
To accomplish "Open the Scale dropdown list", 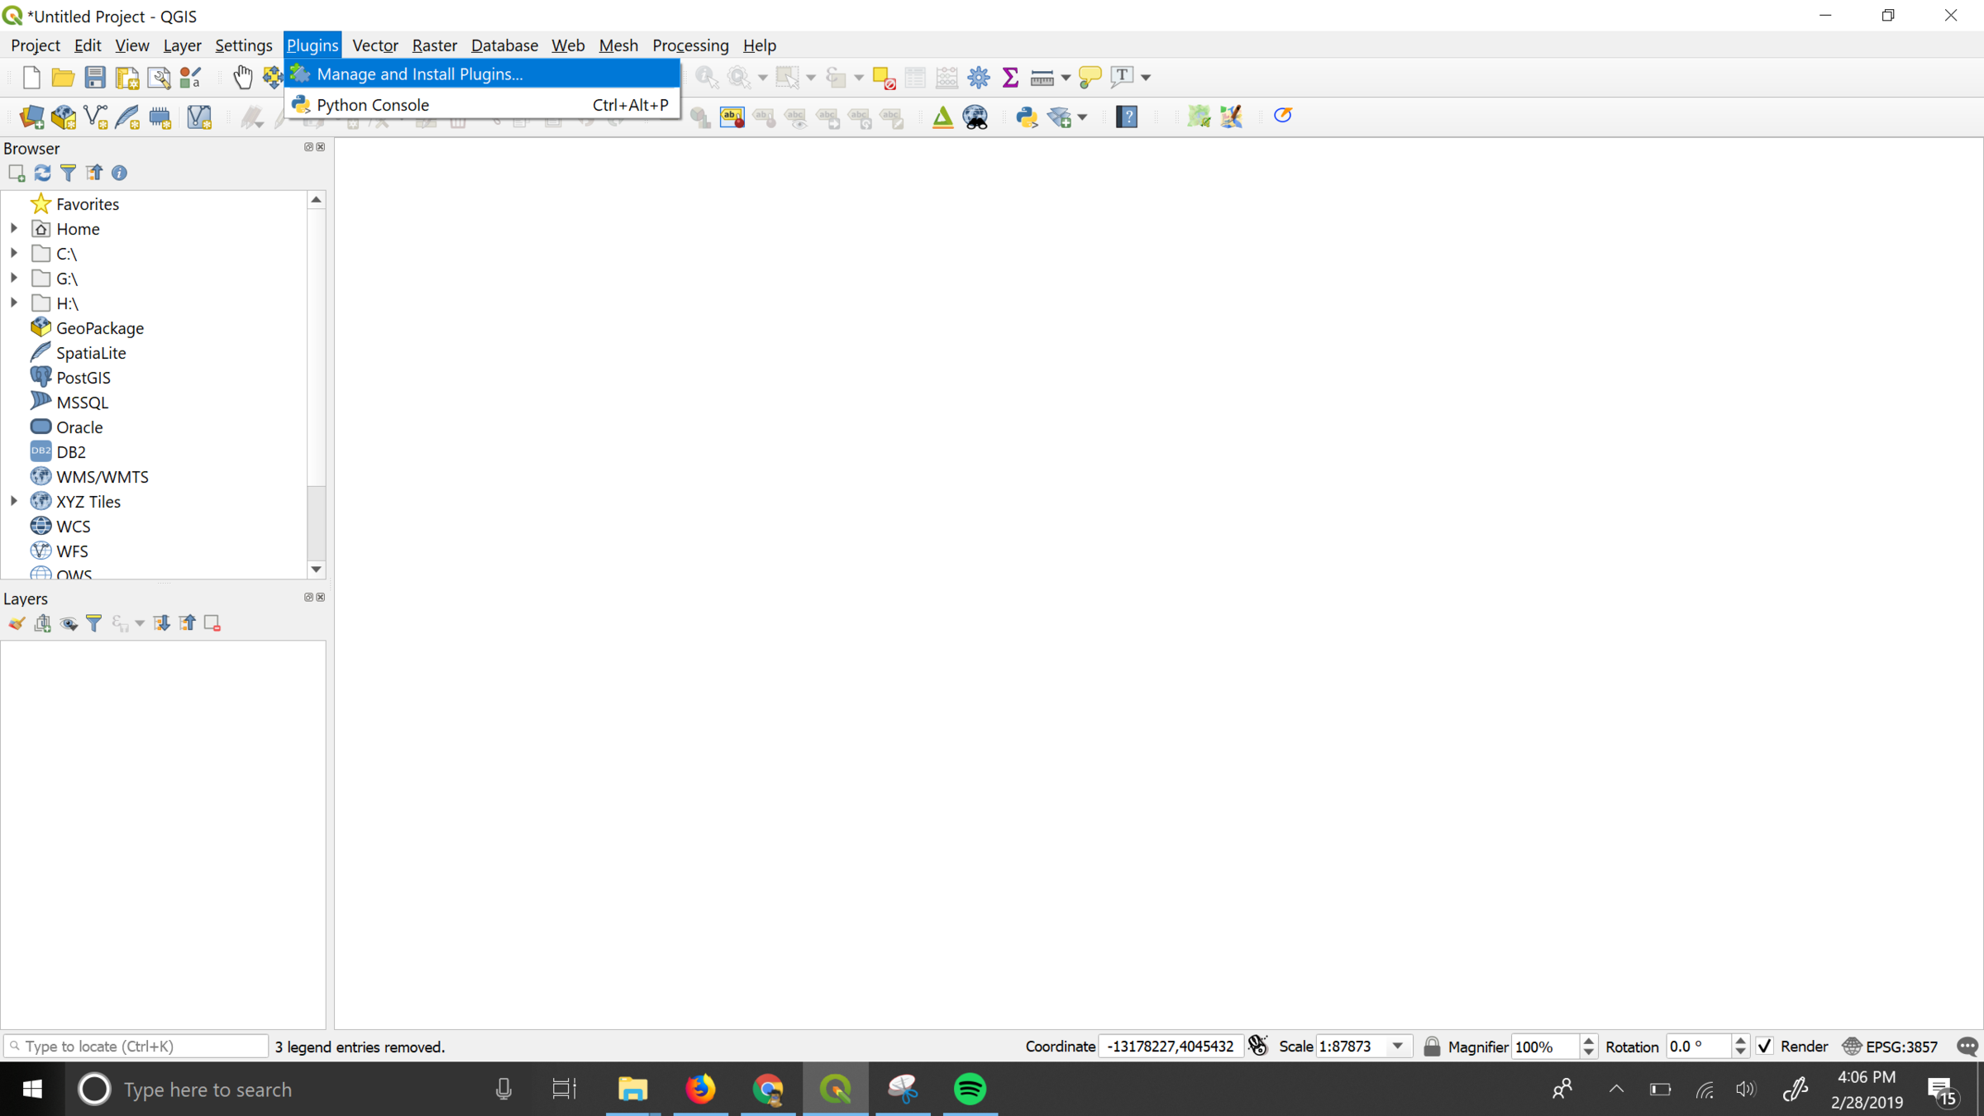I will point(1398,1046).
